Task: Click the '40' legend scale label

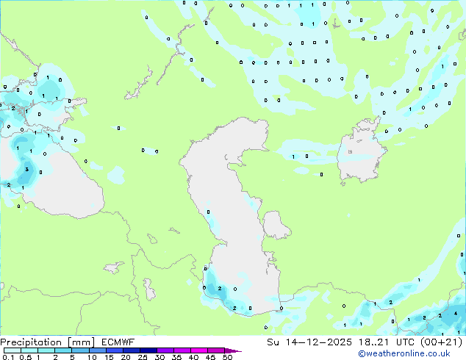Action: pyautogui.click(x=193, y=357)
